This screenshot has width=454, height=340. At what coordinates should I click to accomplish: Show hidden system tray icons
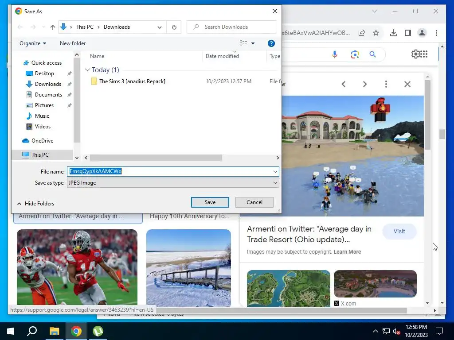pyautogui.click(x=375, y=331)
